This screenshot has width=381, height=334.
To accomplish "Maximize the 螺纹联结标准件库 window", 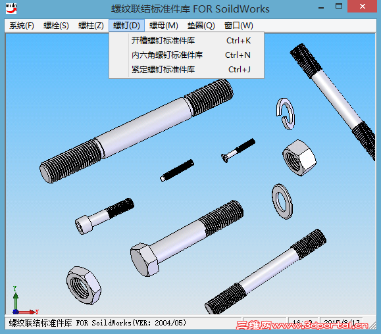I will tap(339, 7).
